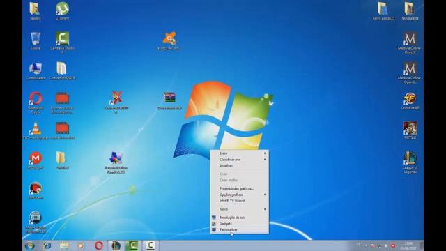446x251 pixels.
Task: Open the VLC media player desktop shortcut
Action: tap(36, 131)
